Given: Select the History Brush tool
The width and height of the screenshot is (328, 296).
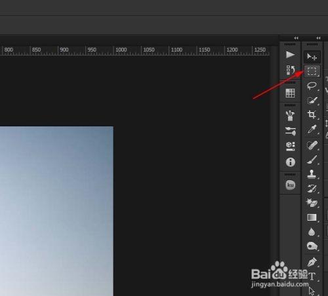Looking at the screenshot, I should pyautogui.click(x=312, y=189).
